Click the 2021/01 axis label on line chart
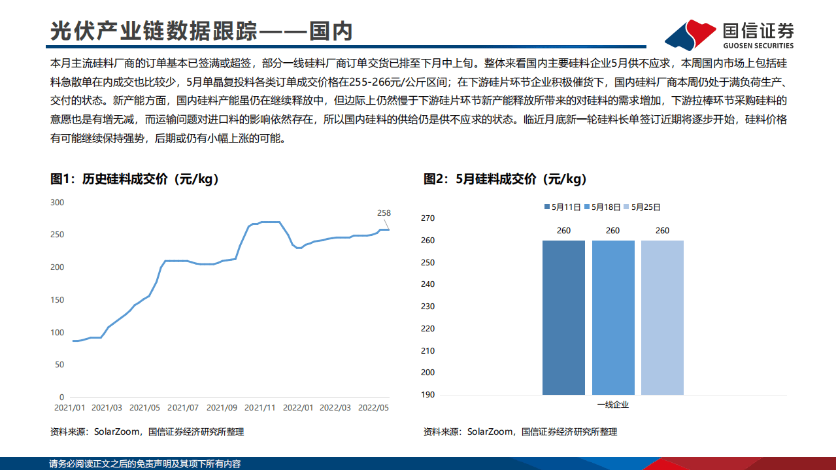Image resolution: width=836 pixels, height=470 pixels. click(x=68, y=407)
